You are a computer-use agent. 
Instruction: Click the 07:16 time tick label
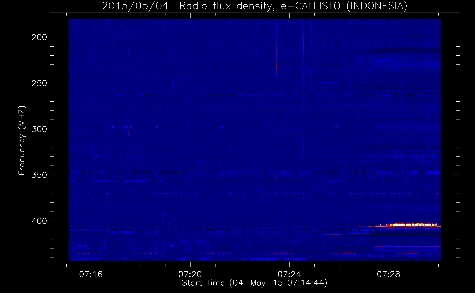91,274
